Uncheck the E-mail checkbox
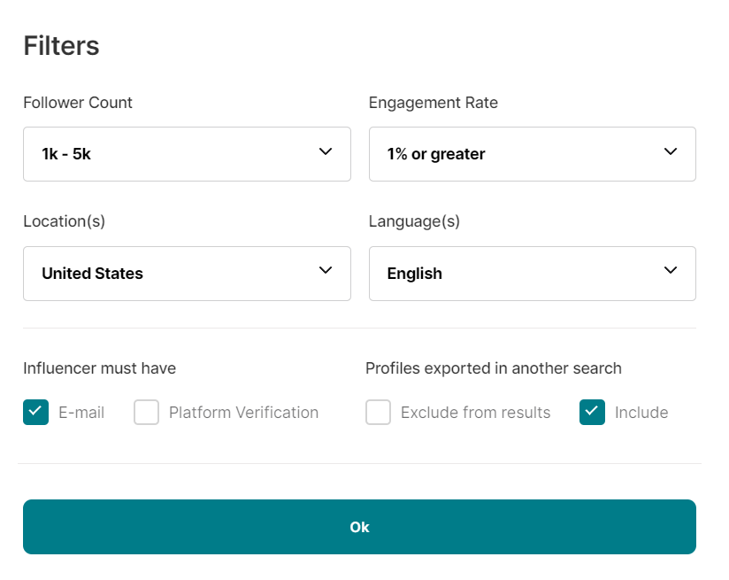This screenshot has height=580, width=729. pyautogui.click(x=35, y=412)
